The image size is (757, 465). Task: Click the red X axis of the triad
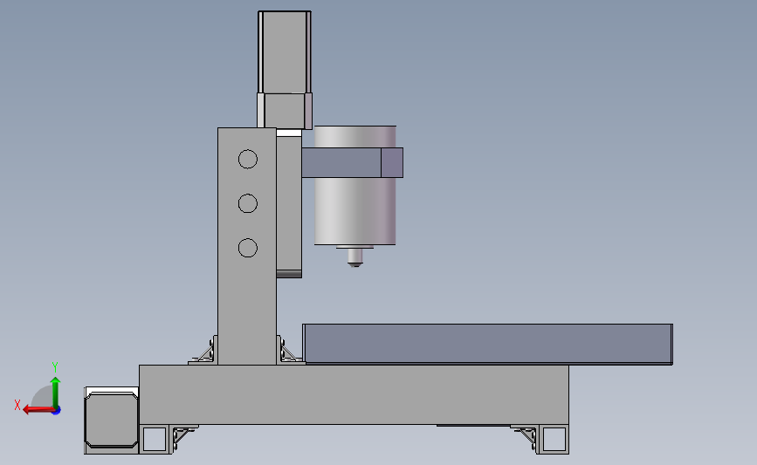[38, 410]
